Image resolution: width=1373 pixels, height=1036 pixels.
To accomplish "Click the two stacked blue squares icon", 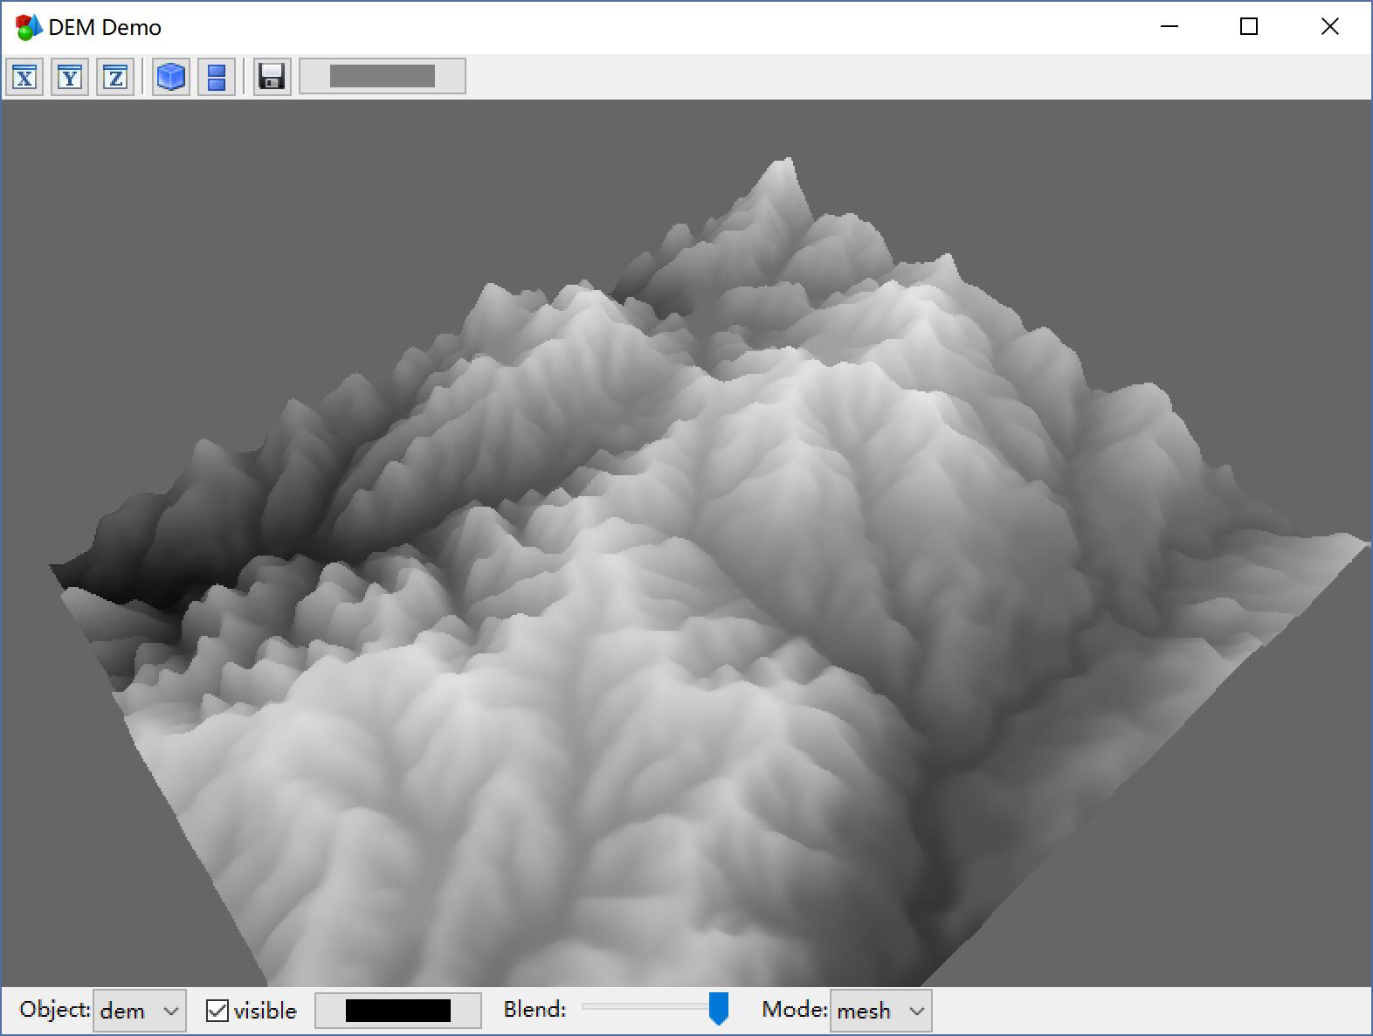I will tap(217, 78).
